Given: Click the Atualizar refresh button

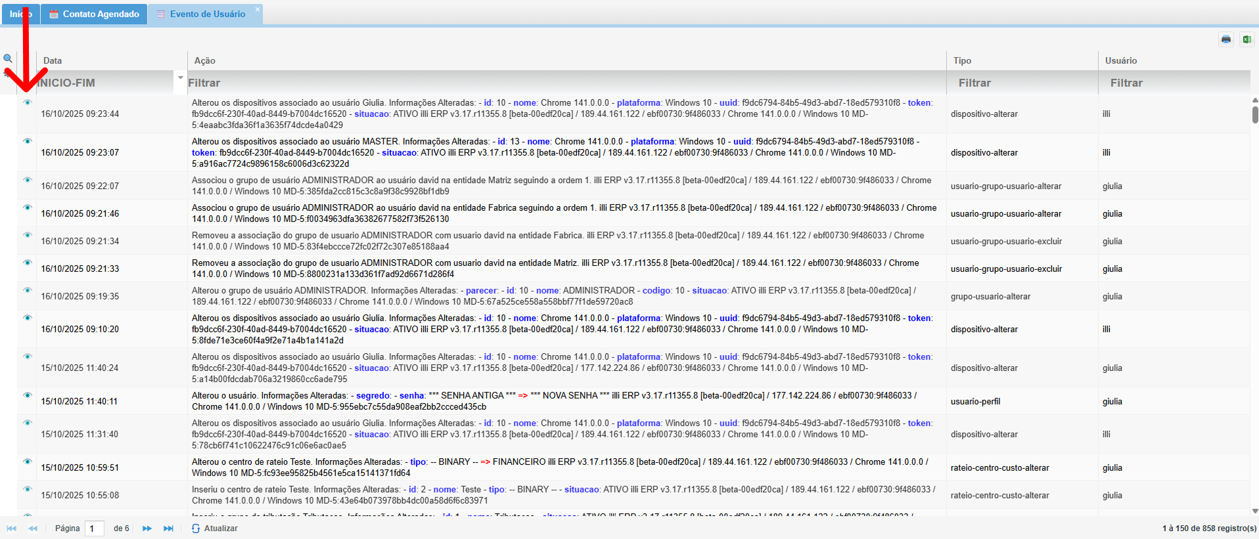Looking at the screenshot, I should [215, 528].
